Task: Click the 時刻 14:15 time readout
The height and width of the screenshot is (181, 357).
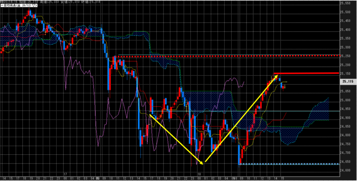Action: [8, 2]
